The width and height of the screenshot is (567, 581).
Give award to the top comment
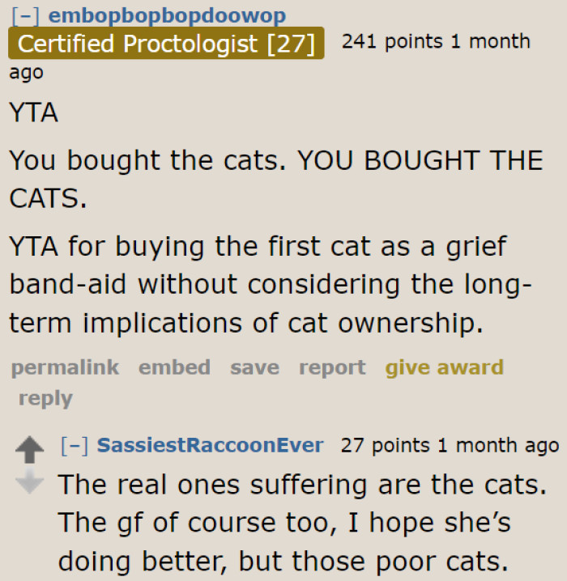(x=444, y=367)
